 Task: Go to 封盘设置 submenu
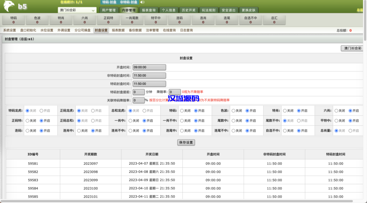101,30
